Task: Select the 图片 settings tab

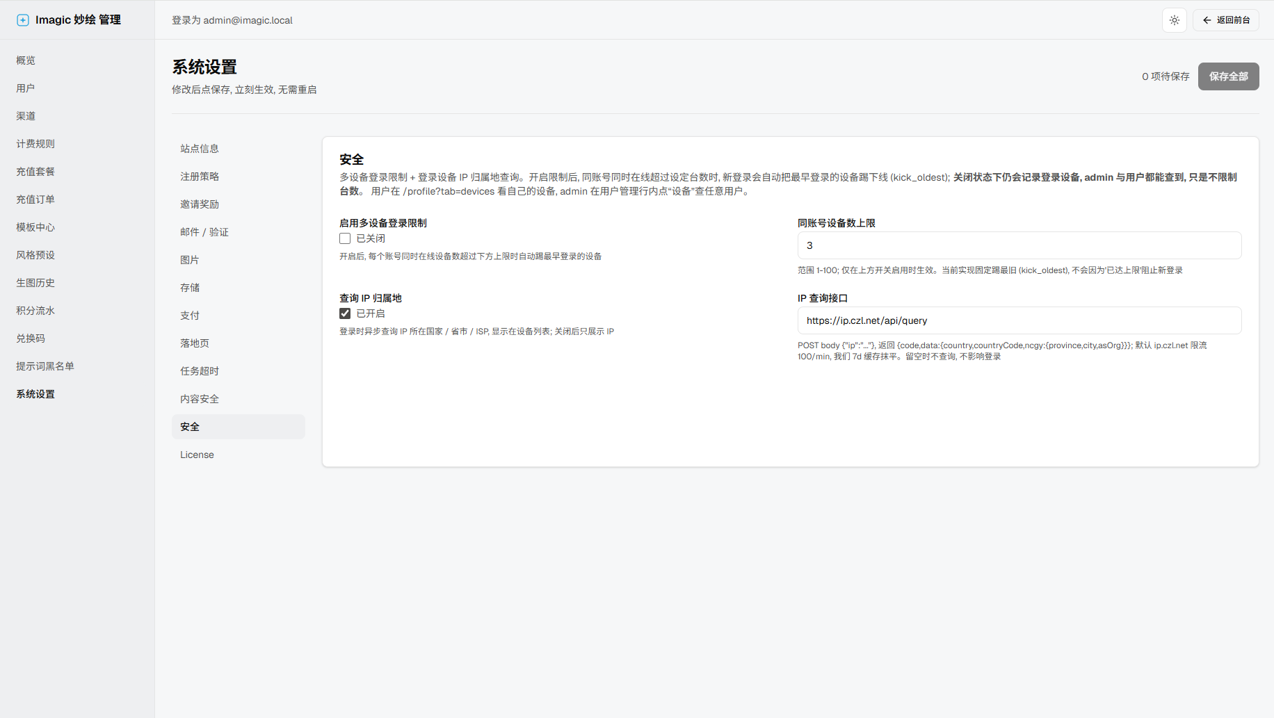Action: [x=239, y=260]
